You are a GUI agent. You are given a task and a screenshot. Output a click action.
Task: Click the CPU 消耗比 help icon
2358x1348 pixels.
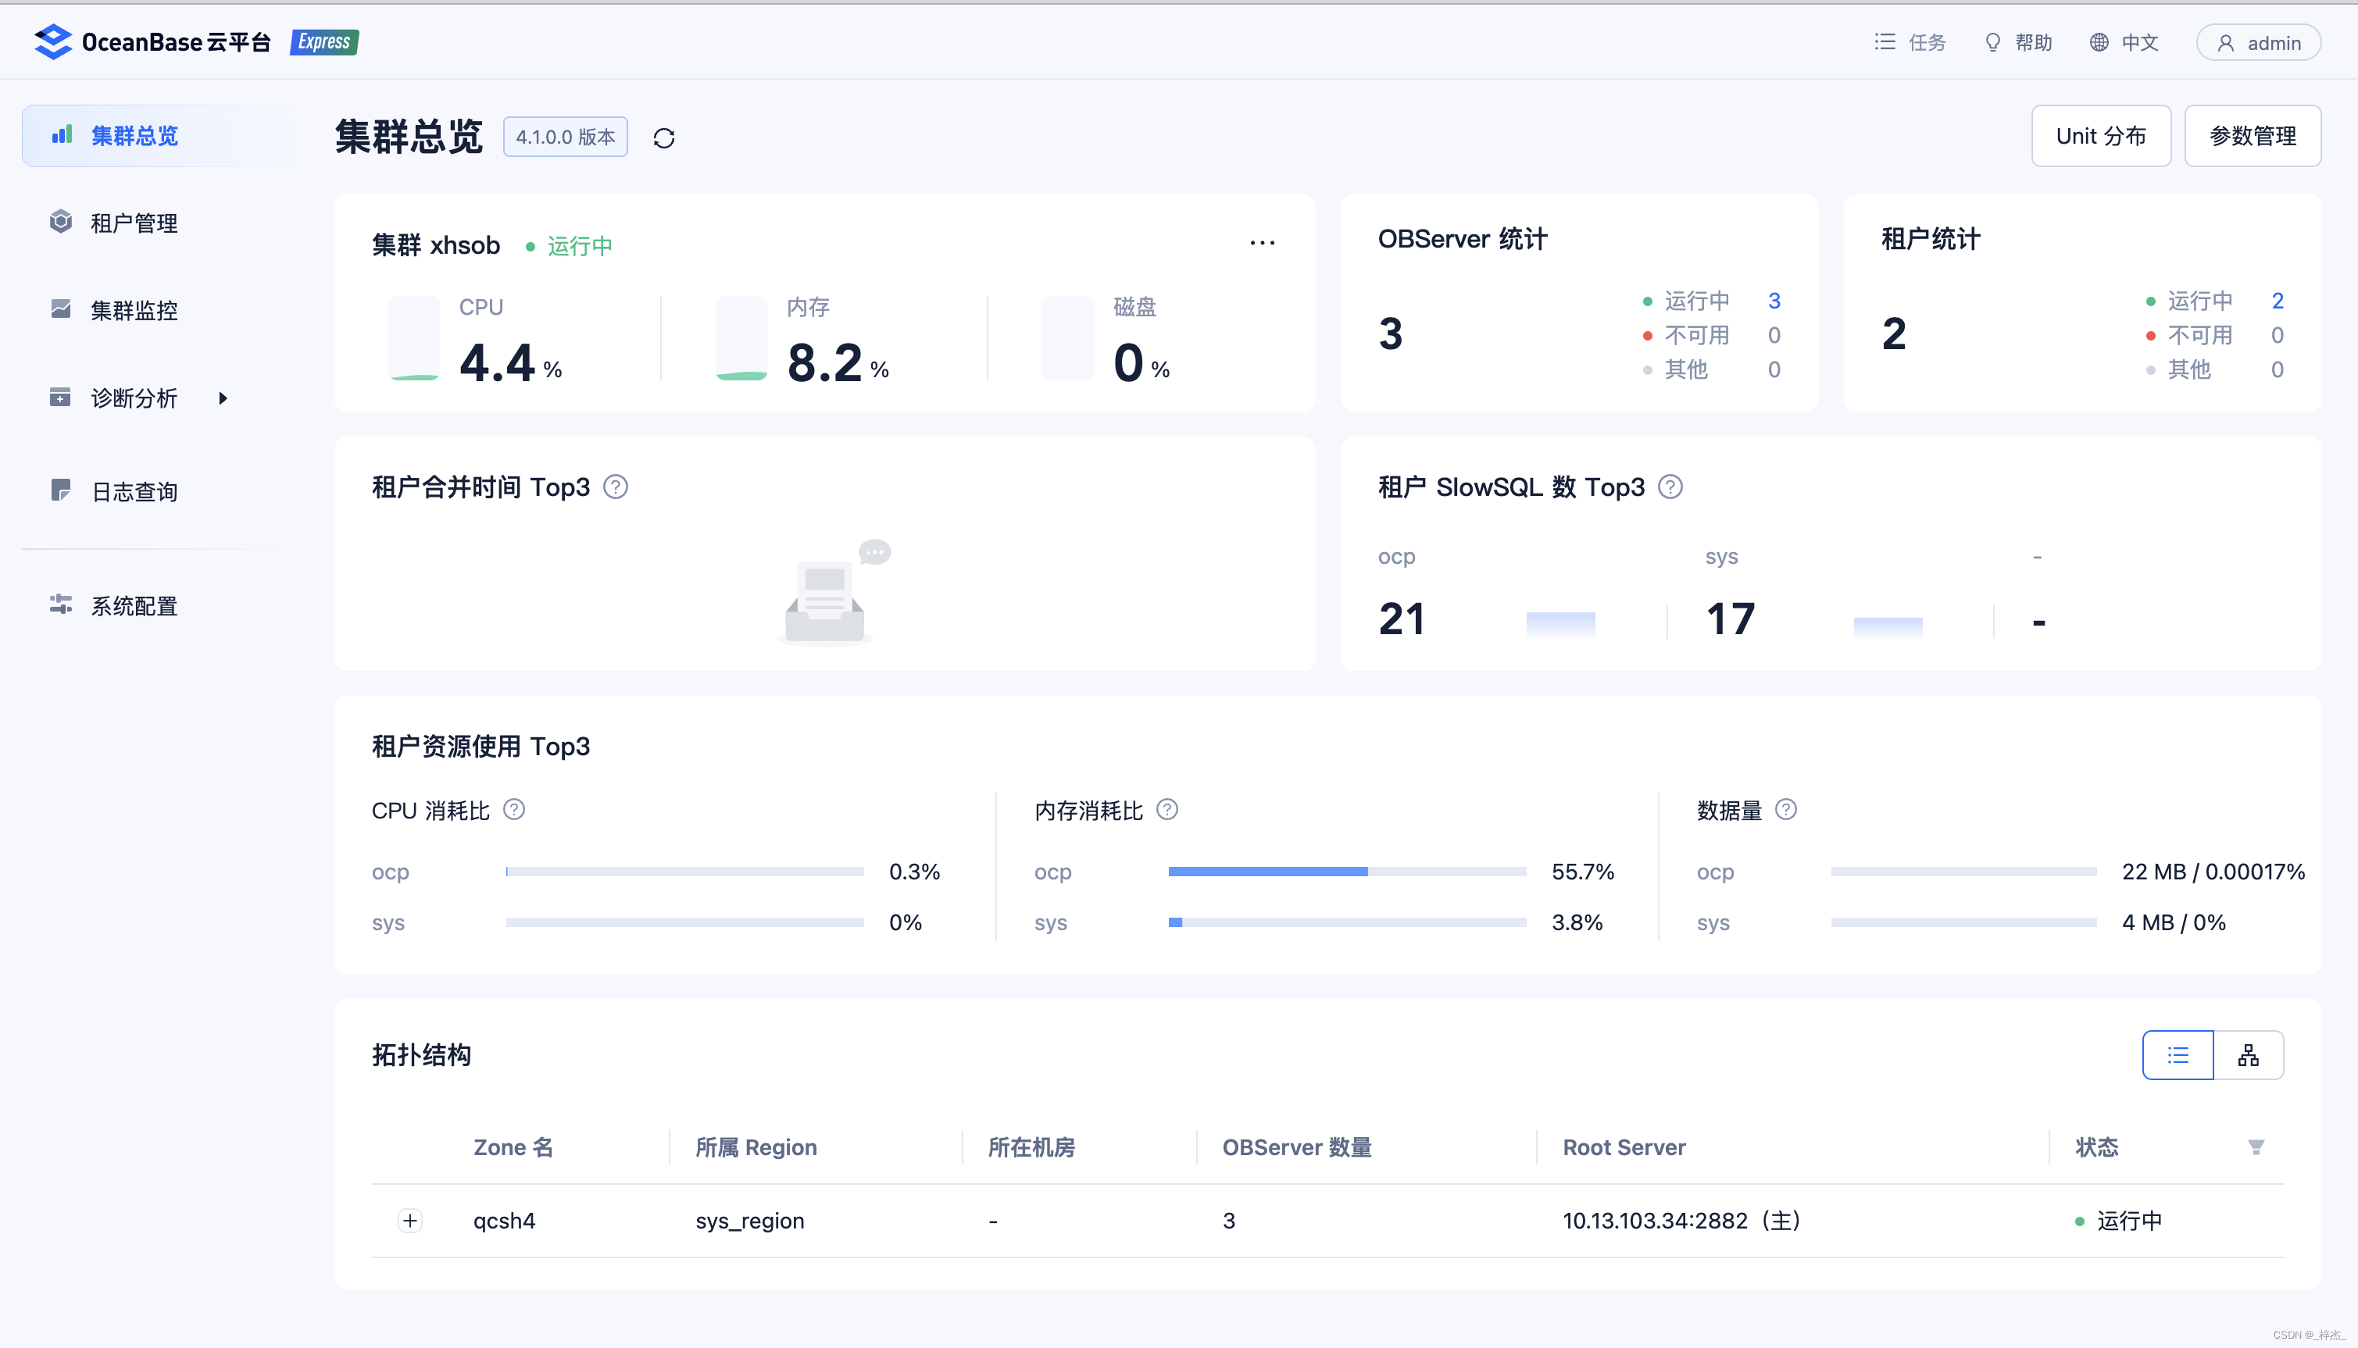(x=514, y=810)
